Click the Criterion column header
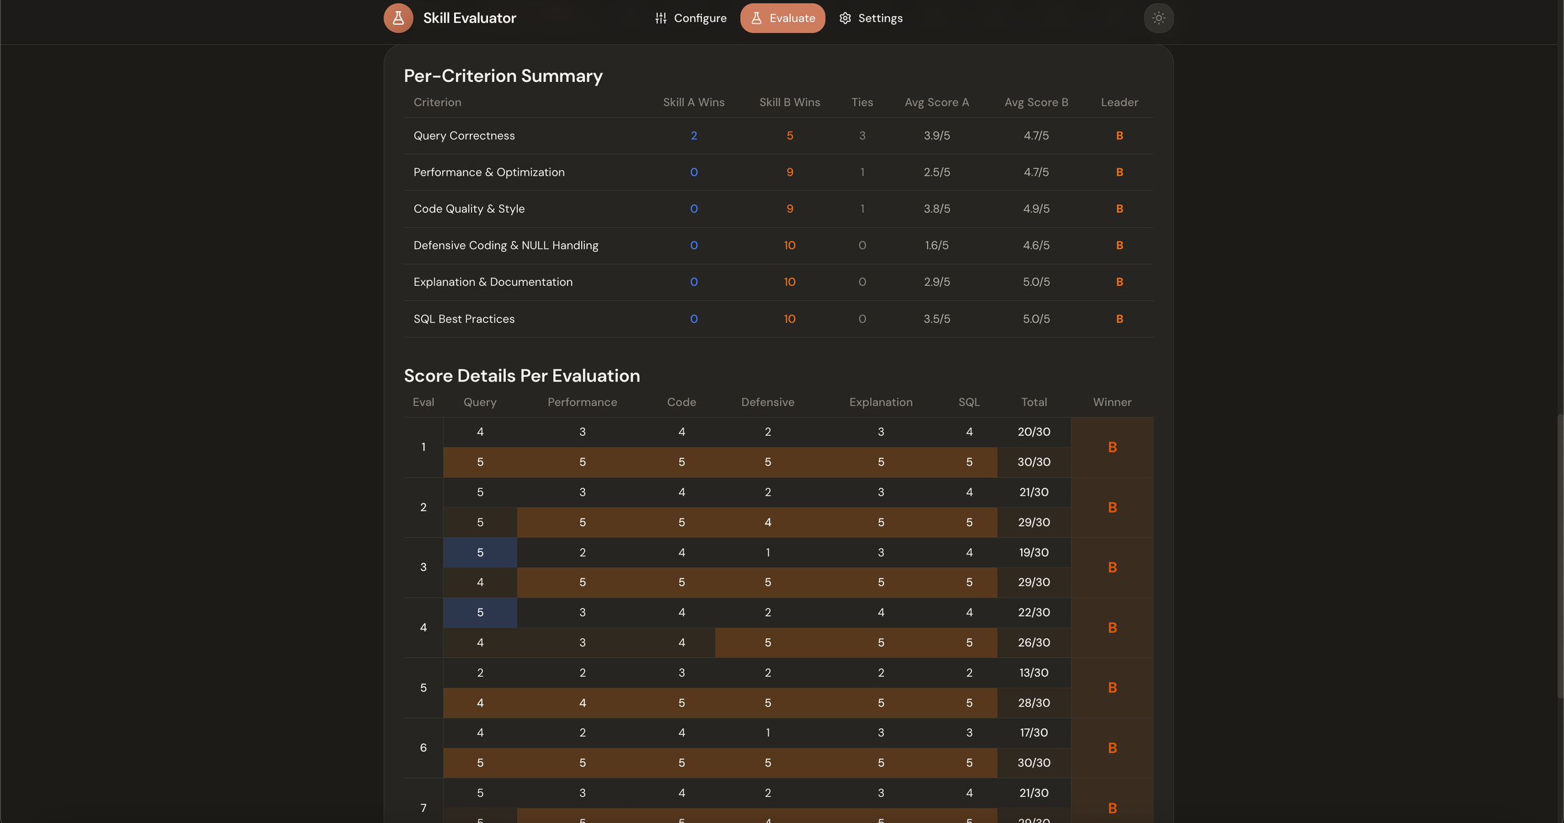This screenshot has width=1564, height=823. [437, 103]
